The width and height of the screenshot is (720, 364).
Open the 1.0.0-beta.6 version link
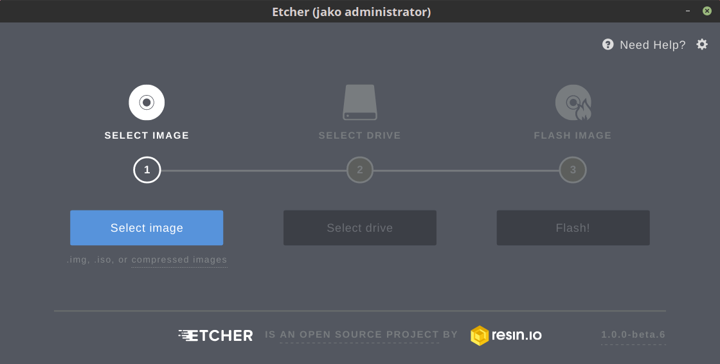click(x=633, y=334)
